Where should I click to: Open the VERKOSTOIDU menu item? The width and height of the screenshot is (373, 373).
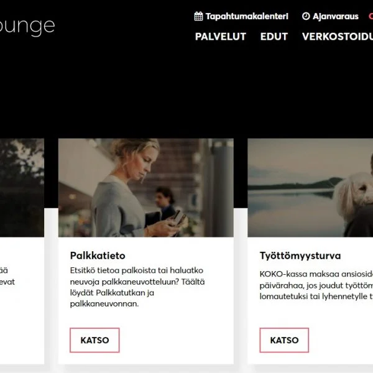click(x=338, y=37)
